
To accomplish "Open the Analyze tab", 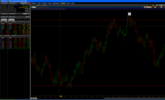I will click(x=45, y=3).
